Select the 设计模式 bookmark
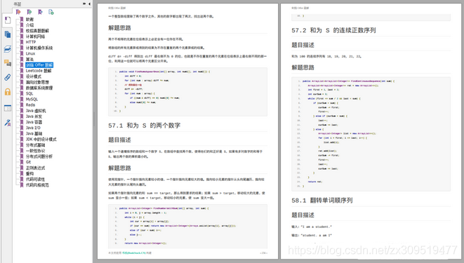This screenshot has height=263, width=464. coord(34,76)
